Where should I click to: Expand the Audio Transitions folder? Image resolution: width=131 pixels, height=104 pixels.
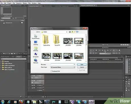tap(1, 66)
